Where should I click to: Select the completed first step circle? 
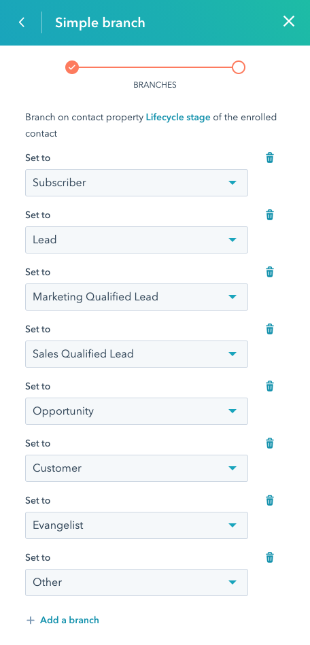72,67
